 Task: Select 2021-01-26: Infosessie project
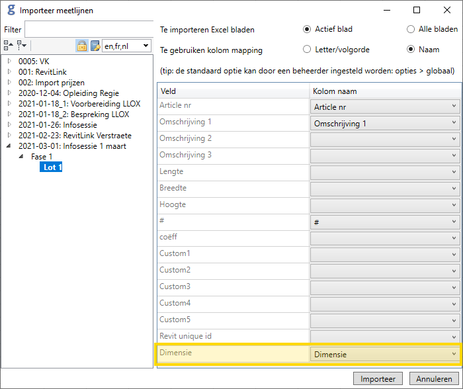point(58,125)
